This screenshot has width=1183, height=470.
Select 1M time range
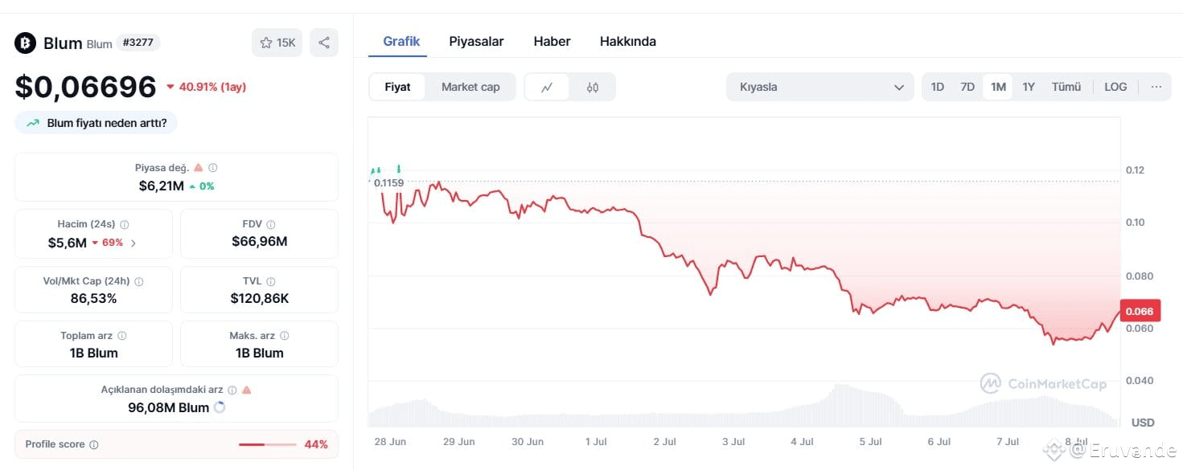point(998,87)
